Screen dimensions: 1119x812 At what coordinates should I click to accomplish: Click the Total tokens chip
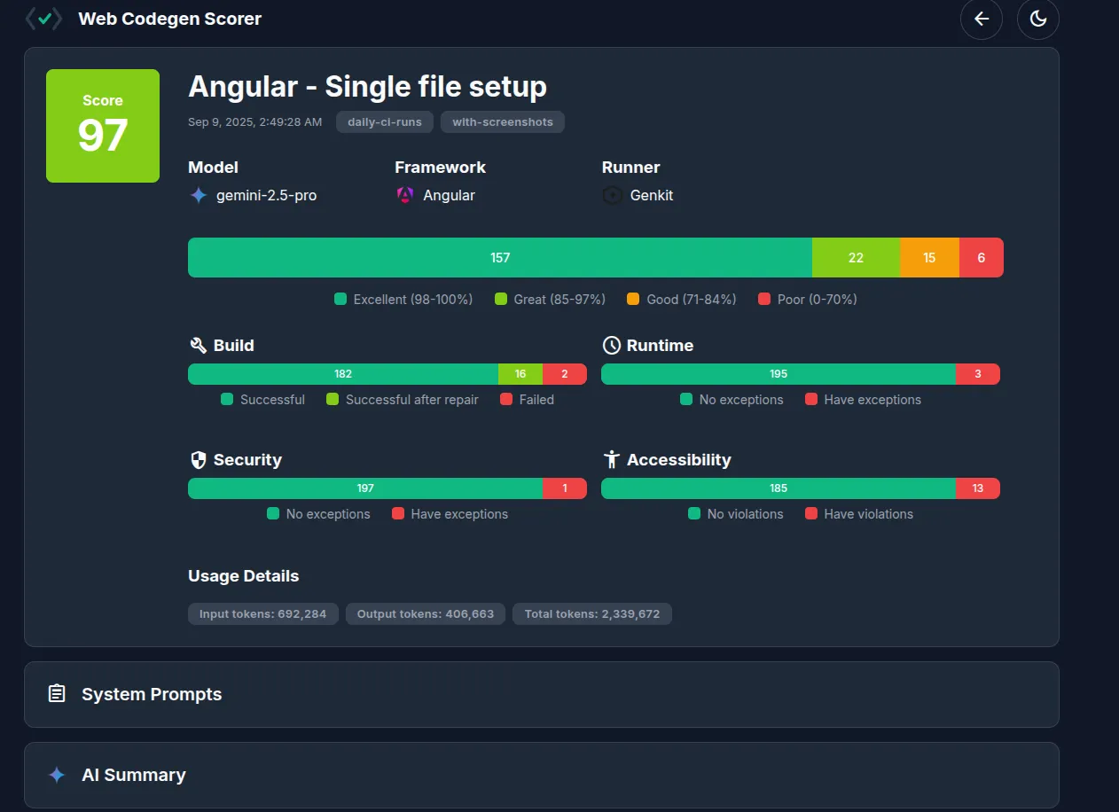(x=591, y=614)
